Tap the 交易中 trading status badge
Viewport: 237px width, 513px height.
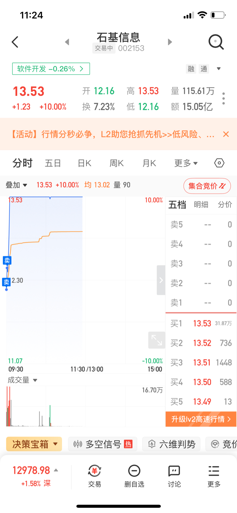click(104, 48)
